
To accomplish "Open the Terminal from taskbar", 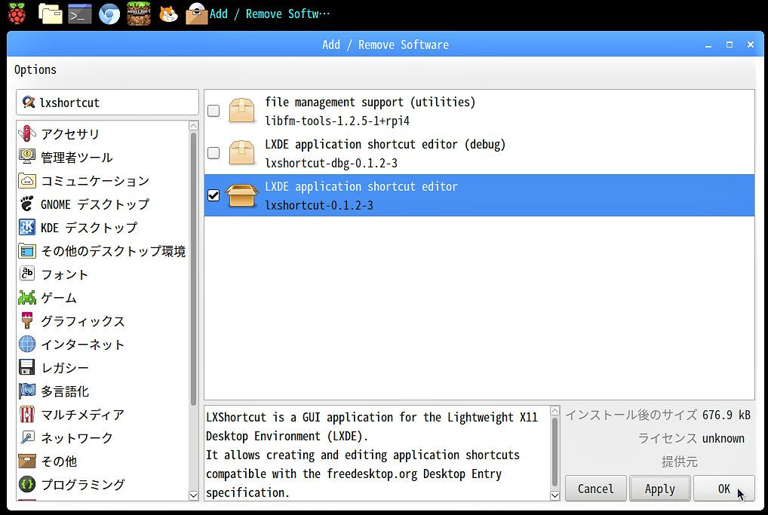I will pos(80,14).
